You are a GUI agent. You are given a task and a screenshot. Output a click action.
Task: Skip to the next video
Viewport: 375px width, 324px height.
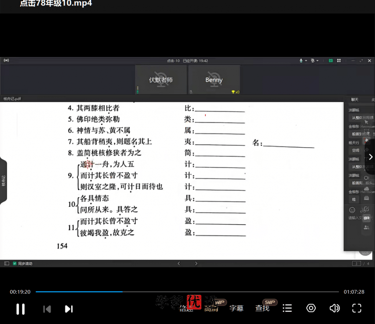coord(69,309)
